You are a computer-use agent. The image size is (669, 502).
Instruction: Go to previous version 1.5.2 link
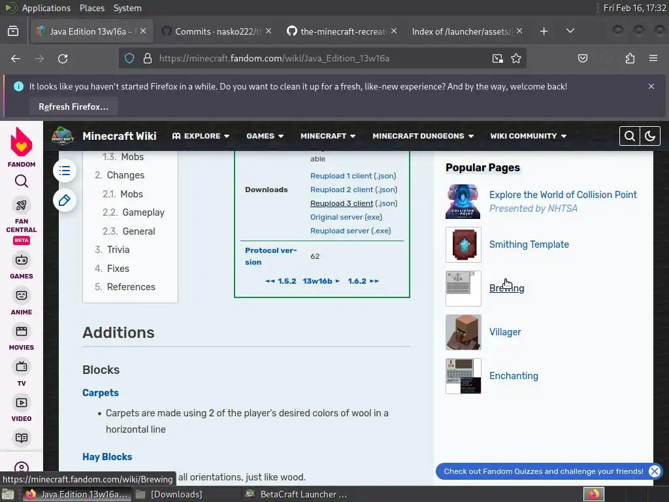[281, 281]
